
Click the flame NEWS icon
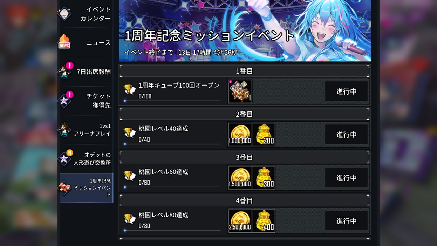pyautogui.click(x=64, y=42)
